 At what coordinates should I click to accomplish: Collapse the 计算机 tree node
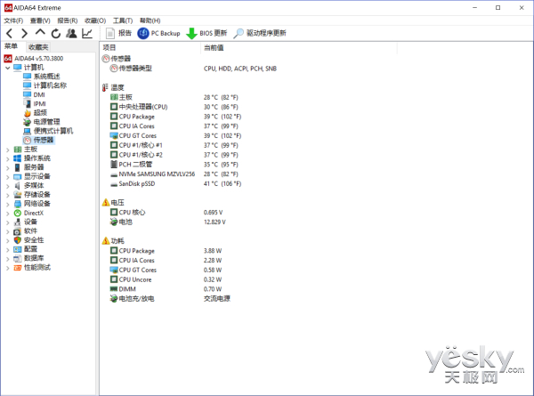click(x=8, y=68)
